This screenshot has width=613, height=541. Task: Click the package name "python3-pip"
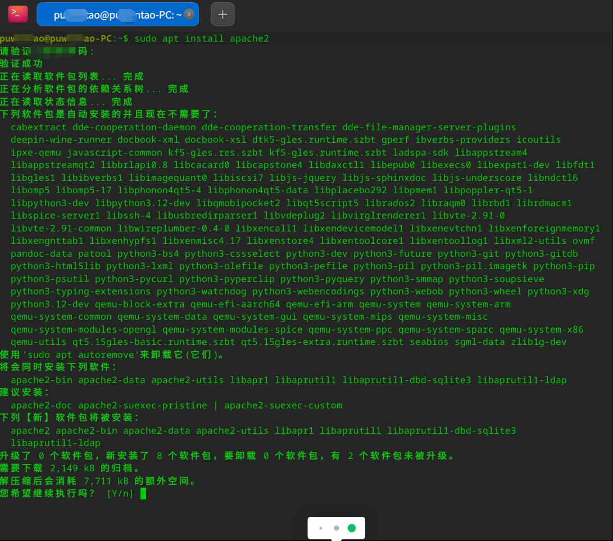tap(564, 266)
